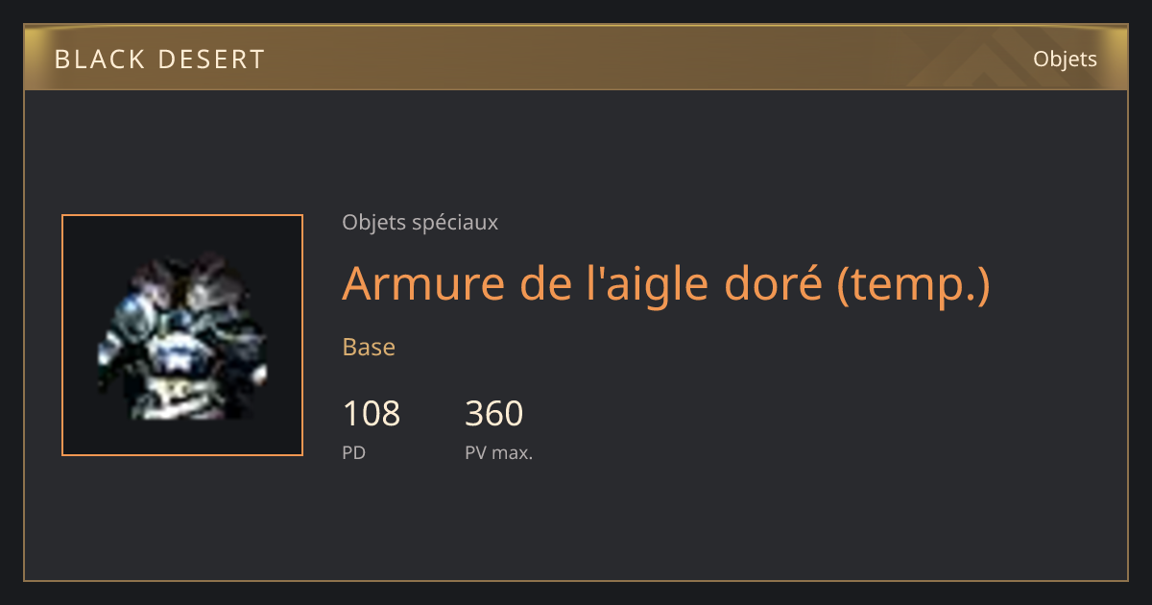The width and height of the screenshot is (1152, 605).
Task: Open the Objets link in header
Action: point(1065,59)
